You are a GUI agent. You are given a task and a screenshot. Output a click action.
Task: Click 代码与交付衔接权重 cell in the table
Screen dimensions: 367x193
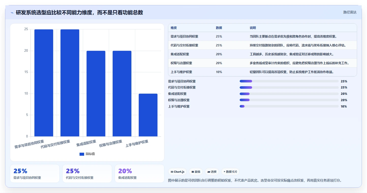tap(185, 45)
